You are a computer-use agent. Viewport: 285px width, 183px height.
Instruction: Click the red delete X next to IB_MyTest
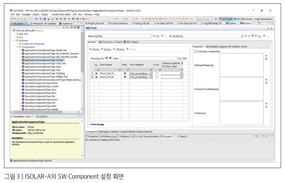[253, 36]
